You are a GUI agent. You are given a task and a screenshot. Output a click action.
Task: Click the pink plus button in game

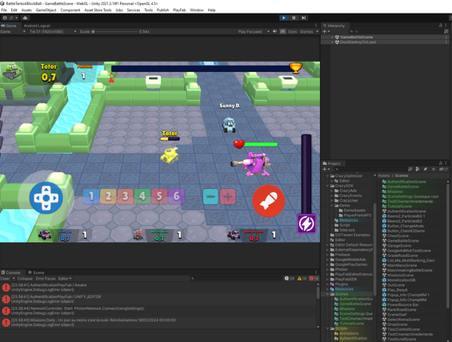pyautogui.click(x=228, y=197)
